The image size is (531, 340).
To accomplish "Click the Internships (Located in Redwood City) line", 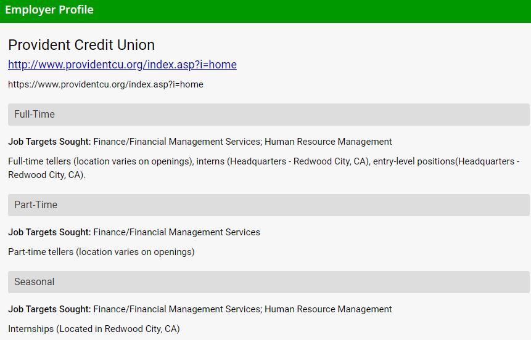I will 94,329.
